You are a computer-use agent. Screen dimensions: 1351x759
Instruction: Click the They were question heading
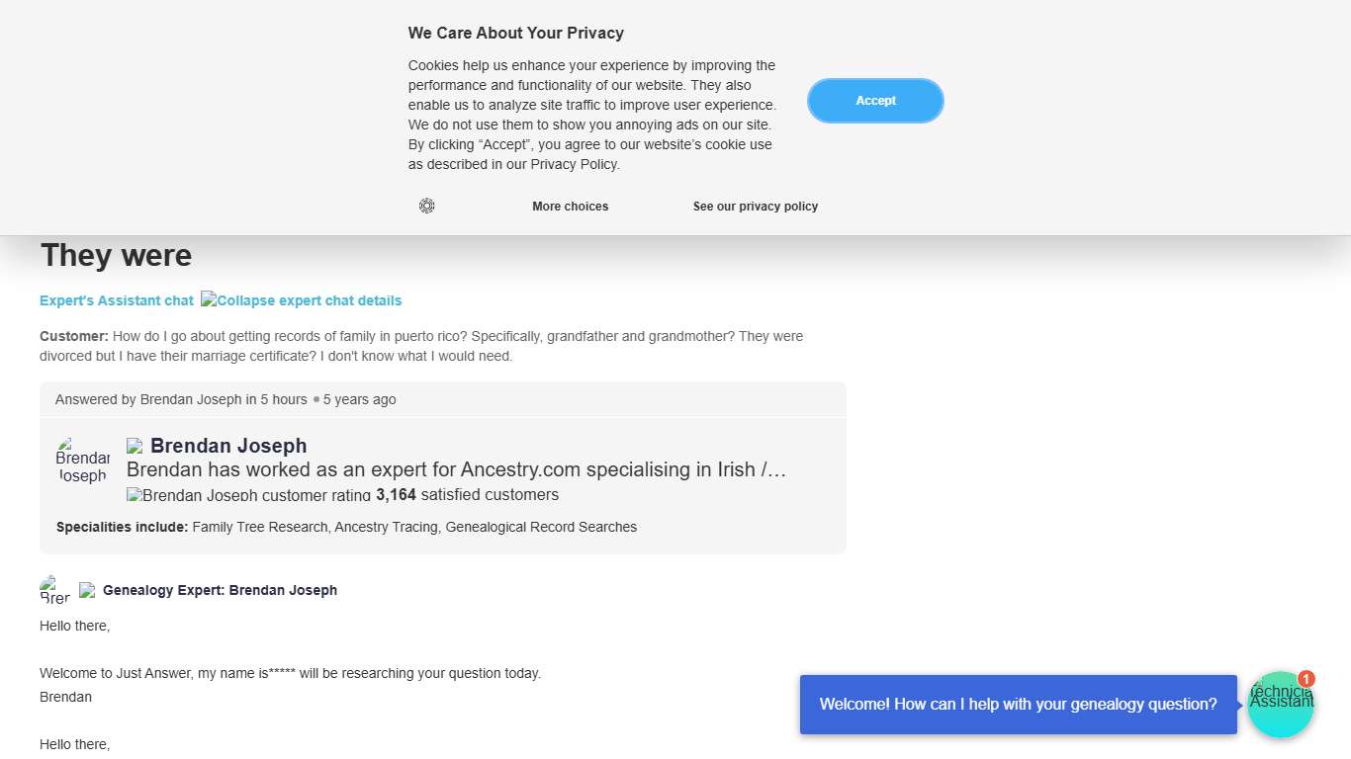click(x=116, y=255)
